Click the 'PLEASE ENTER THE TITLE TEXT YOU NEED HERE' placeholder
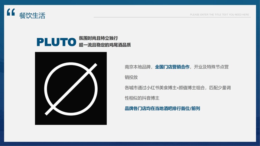260x146 pixels. pyautogui.click(x=219, y=14)
